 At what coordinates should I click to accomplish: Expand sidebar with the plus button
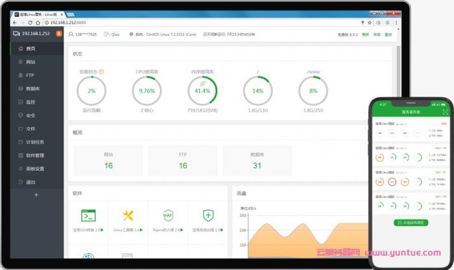(x=36, y=195)
